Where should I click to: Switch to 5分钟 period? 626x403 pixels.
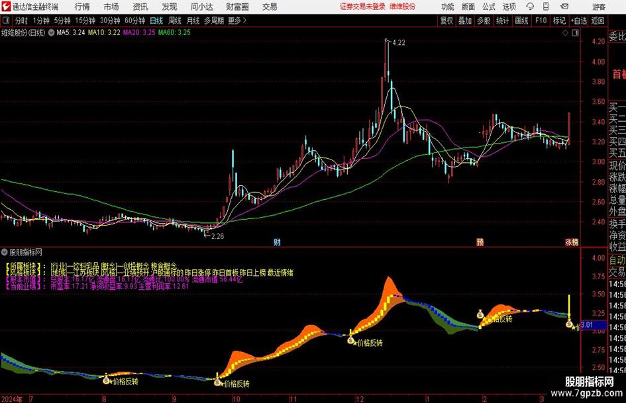62,21
